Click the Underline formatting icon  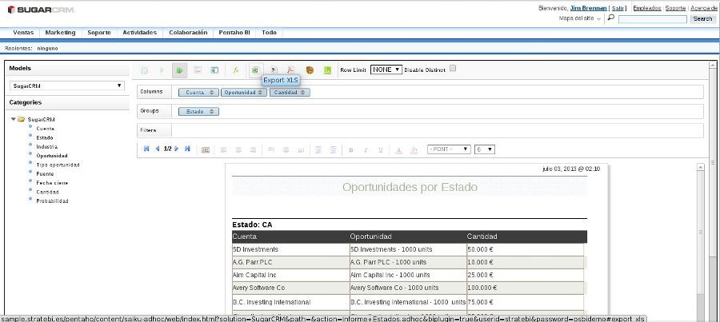tap(380, 149)
